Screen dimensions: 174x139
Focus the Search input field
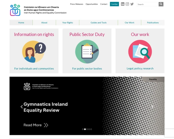coord(148,4)
